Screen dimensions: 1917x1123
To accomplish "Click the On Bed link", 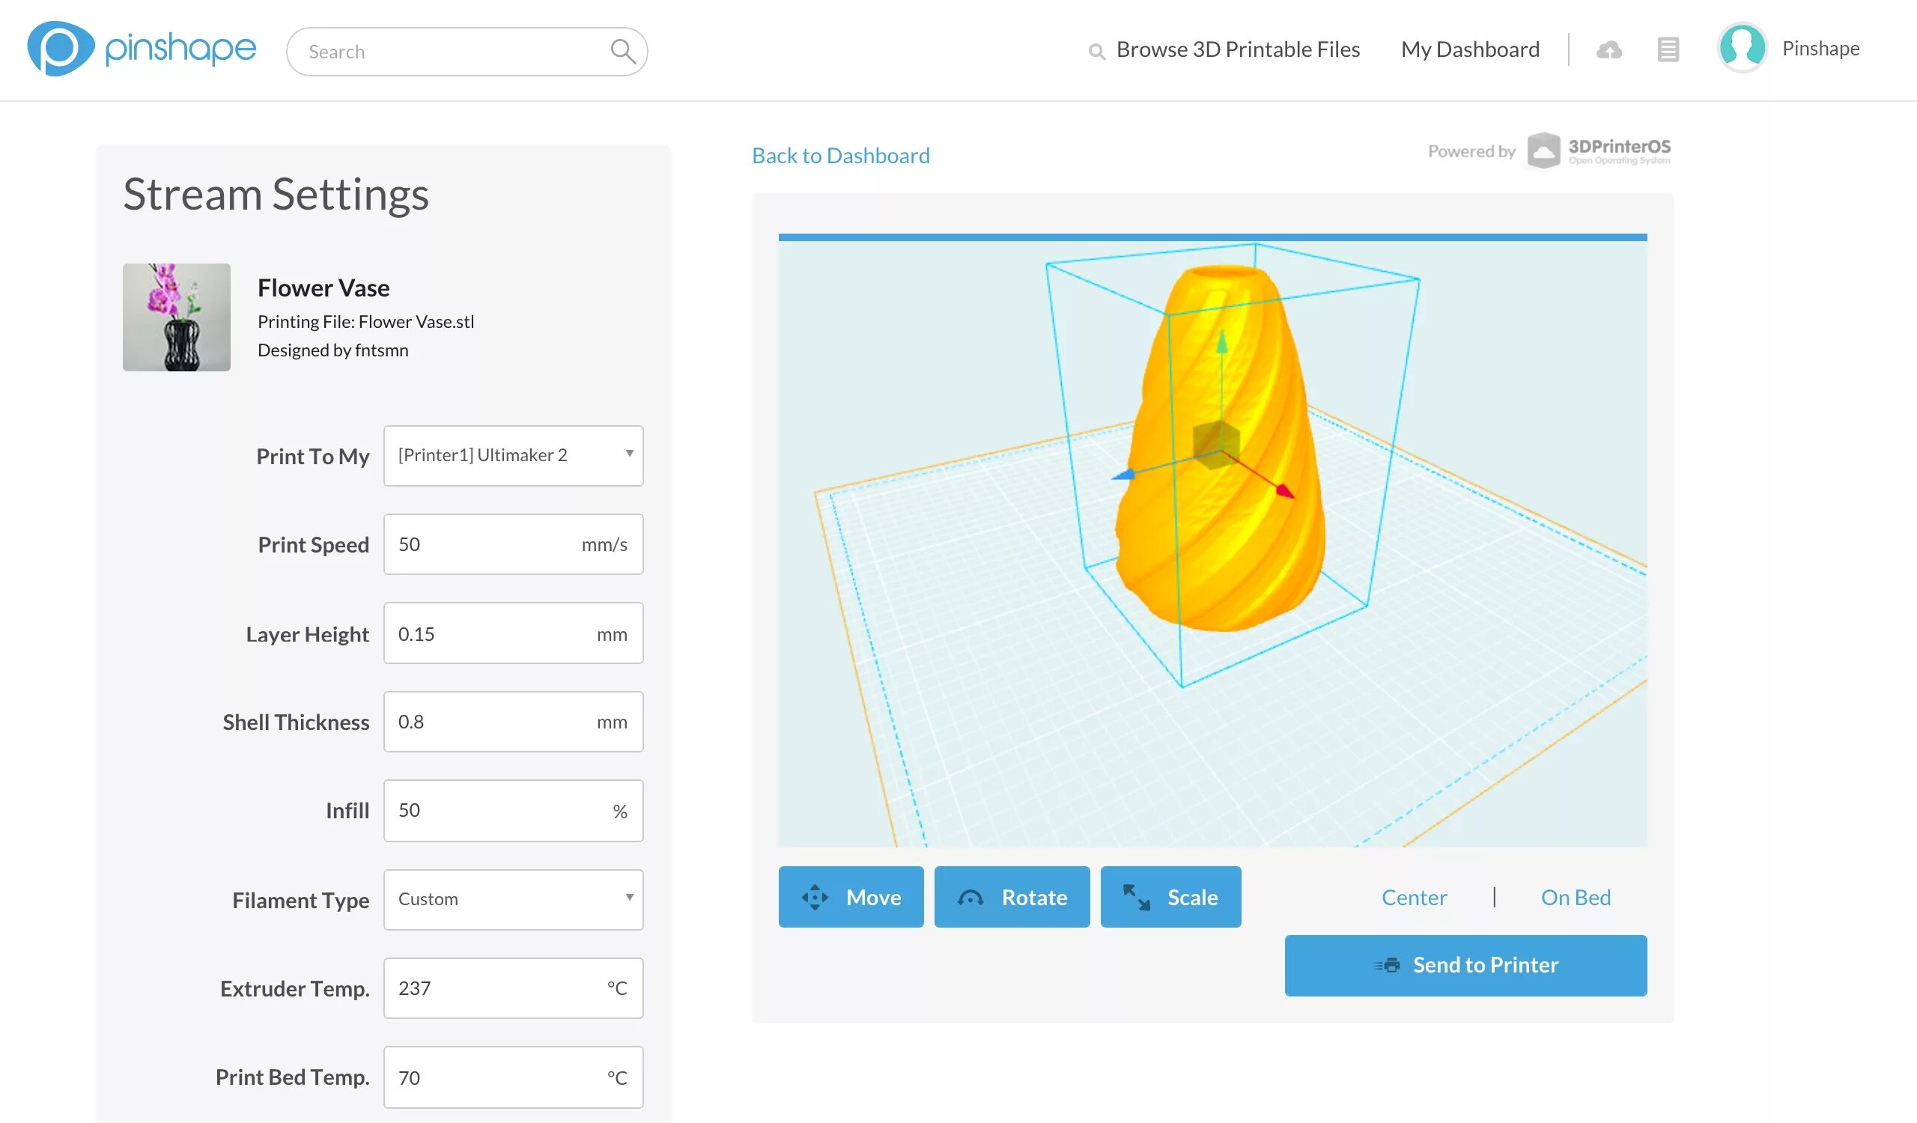I will point(1576,897).
